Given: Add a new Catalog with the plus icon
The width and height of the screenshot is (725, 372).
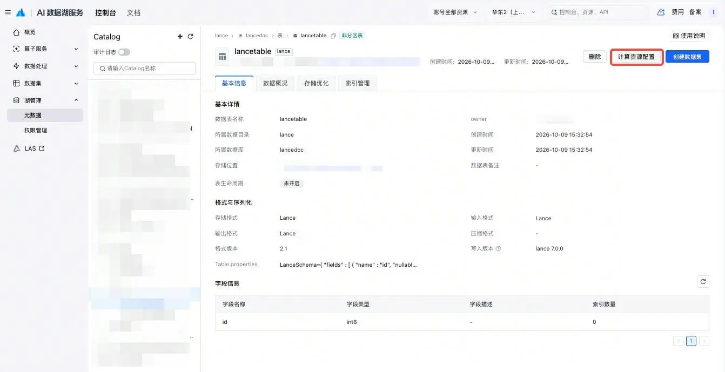Looking at the screenshot, I should [180, 37].
